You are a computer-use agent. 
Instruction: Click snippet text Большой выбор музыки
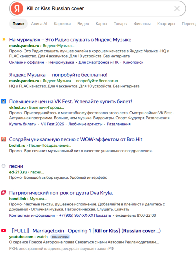(x=47, y=178)
